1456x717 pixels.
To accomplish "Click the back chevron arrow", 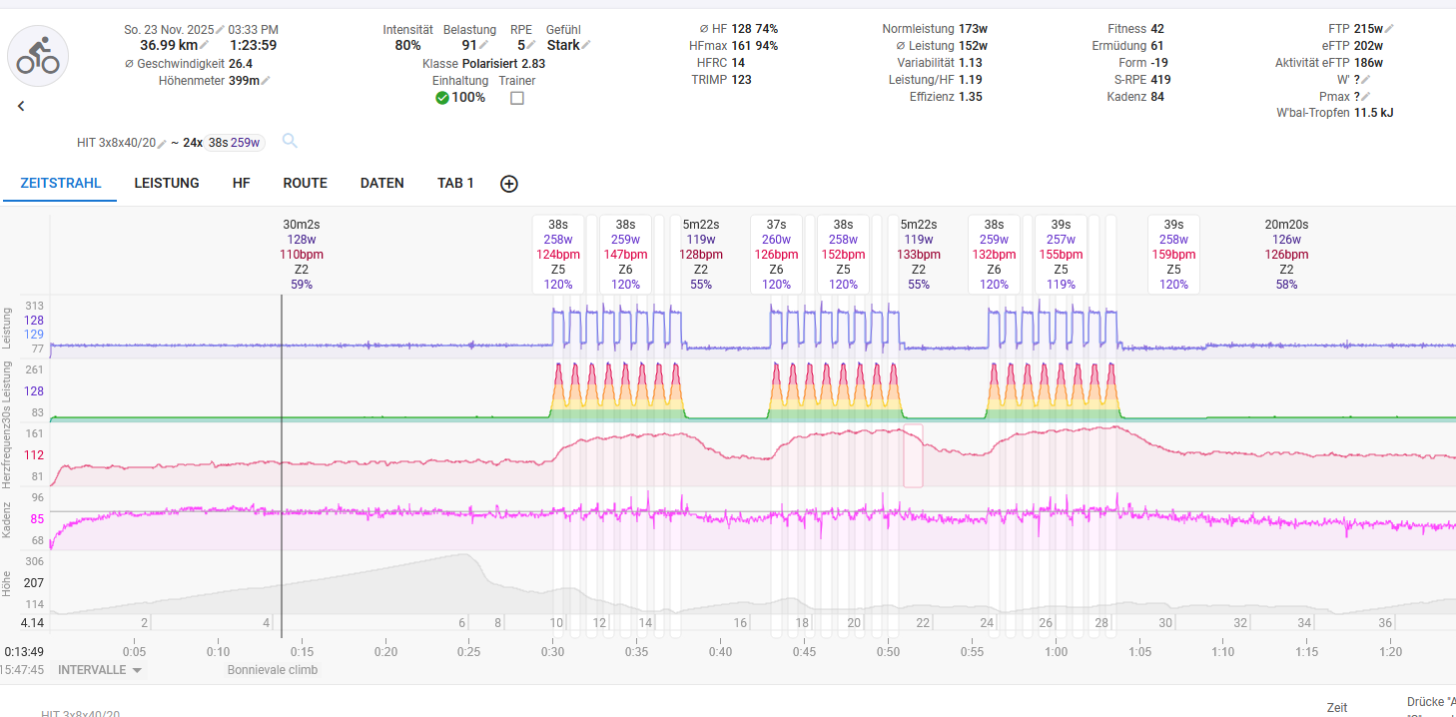I will click(x=21, y=106).
